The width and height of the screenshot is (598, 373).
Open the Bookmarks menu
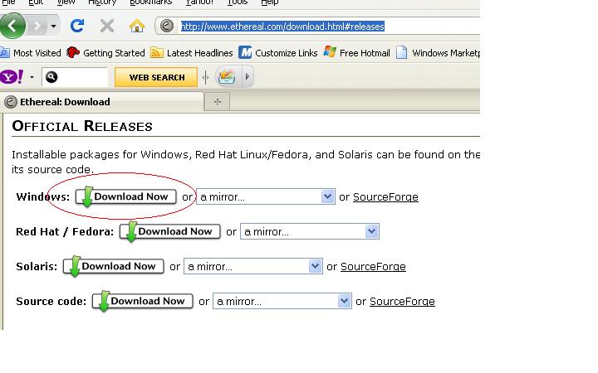point(150,2)
